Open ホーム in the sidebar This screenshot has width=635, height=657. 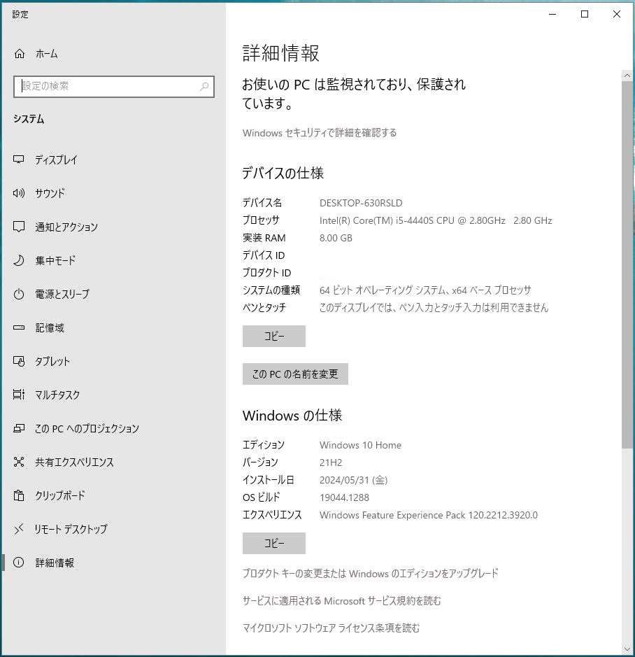tap(113, 54)
